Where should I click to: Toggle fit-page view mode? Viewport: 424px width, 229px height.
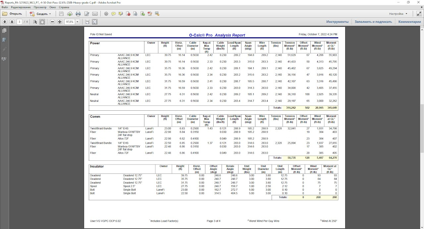coord(95,21)
